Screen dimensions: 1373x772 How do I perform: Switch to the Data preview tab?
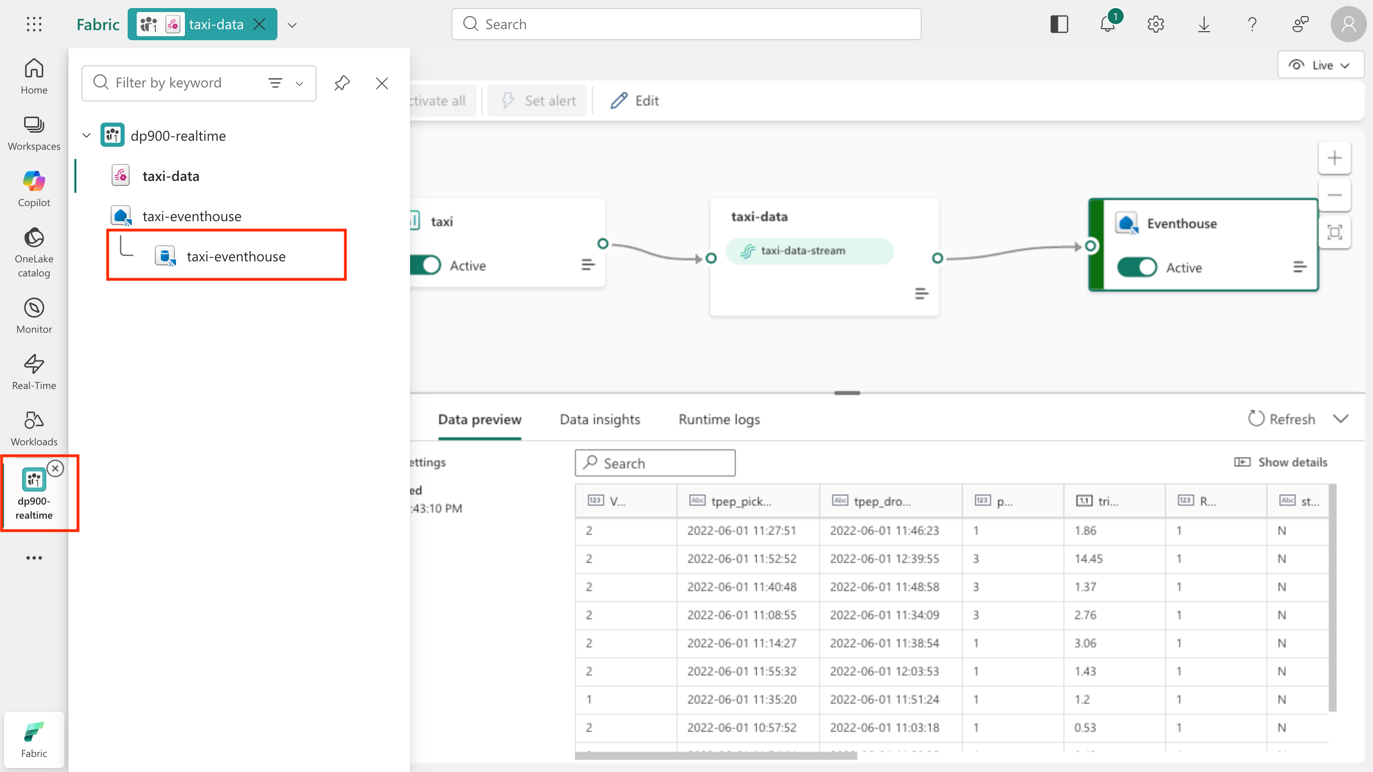480,420
